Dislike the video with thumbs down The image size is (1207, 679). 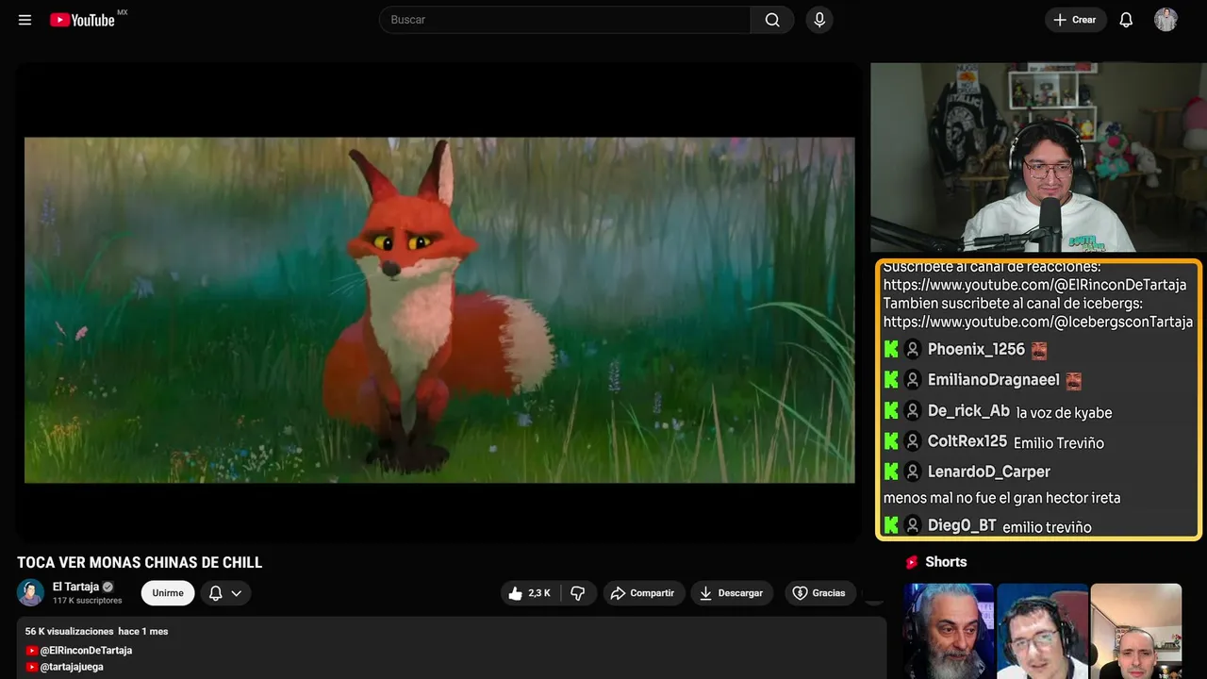(x=578, y=593)
